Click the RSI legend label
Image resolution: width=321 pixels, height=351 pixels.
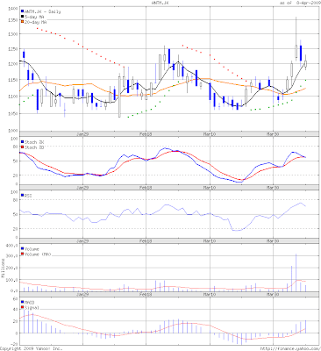28,196
